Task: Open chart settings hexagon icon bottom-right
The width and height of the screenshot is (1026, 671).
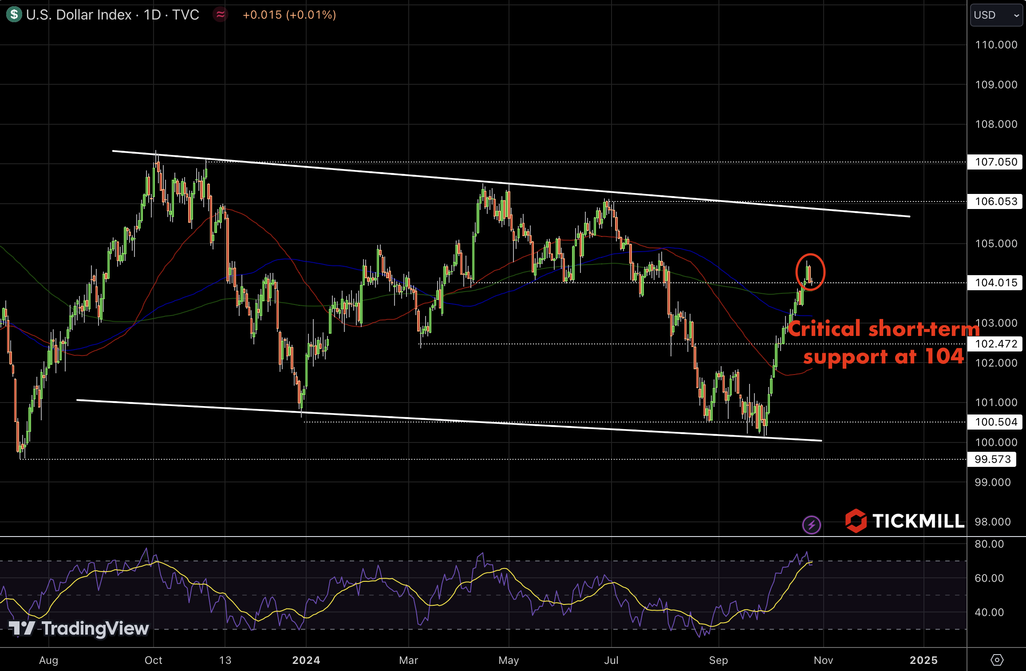Action: pyautogui.click(x=997, y=660)
